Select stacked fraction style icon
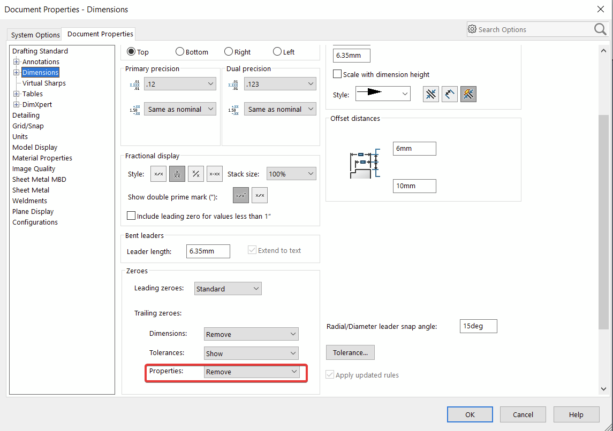The image size is (613, 431). point(177,174)
